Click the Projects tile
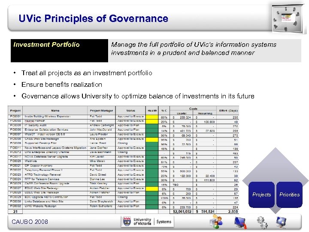 tap(261, 195)
